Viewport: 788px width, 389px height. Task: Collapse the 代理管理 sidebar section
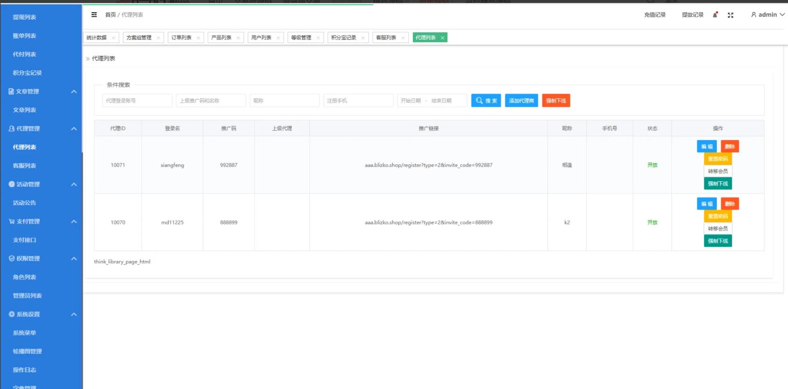pyautogui.click(x=74, y=129)
